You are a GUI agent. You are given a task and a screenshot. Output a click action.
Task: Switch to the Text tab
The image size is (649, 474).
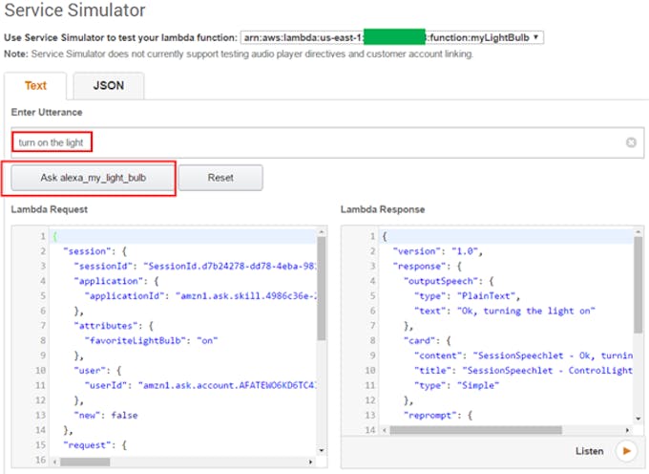(x=35, y=86)
